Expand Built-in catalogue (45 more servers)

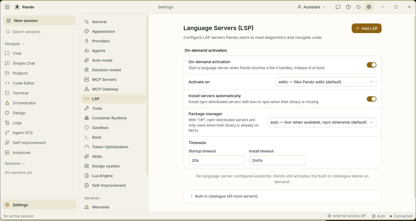pyautogui.click(x=282, y=196)
